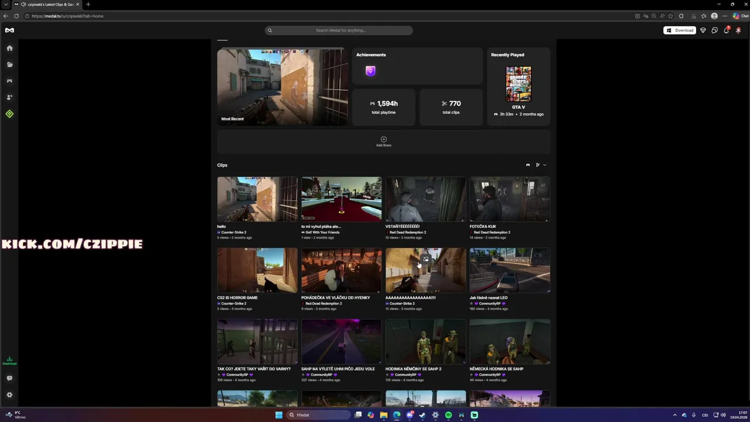Click the Download button in header
Screen dimensions: 750x422
(x=680, y=30)
